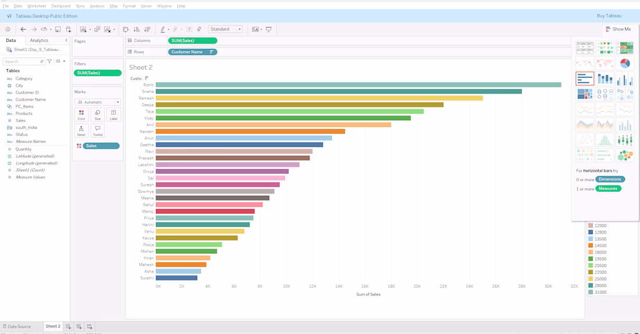
Task: Open the Detail card in Marks
Action: [81, 130]
